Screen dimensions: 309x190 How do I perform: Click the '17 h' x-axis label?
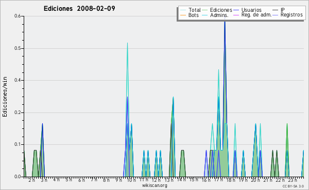point(218,180)
